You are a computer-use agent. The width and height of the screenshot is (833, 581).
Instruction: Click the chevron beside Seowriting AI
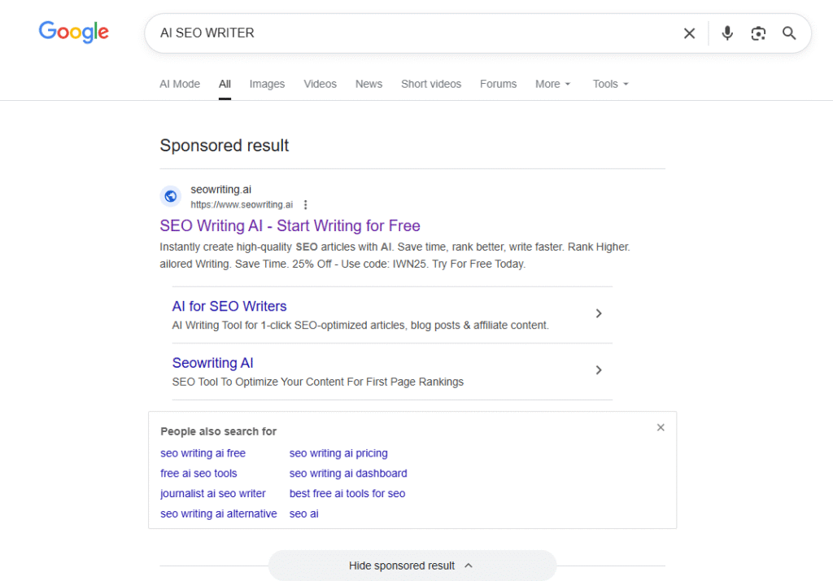click(599, 370)
